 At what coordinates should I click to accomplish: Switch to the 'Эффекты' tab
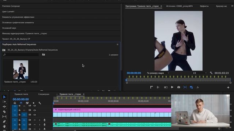coord(204,6)
